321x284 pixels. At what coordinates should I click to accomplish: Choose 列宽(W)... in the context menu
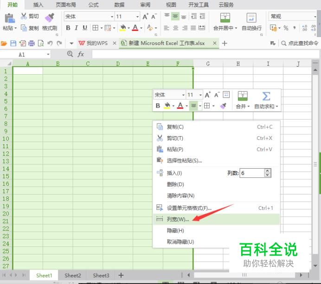click(x=217, y=219)
